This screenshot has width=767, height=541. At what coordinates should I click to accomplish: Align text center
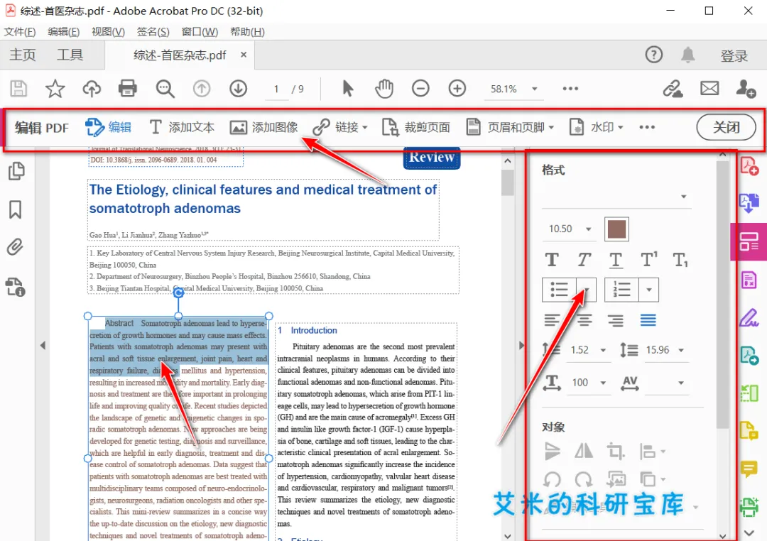coord(584,320)
